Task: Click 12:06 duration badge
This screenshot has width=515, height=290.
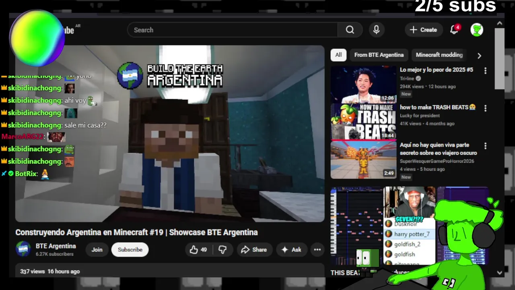Action: 387,98
